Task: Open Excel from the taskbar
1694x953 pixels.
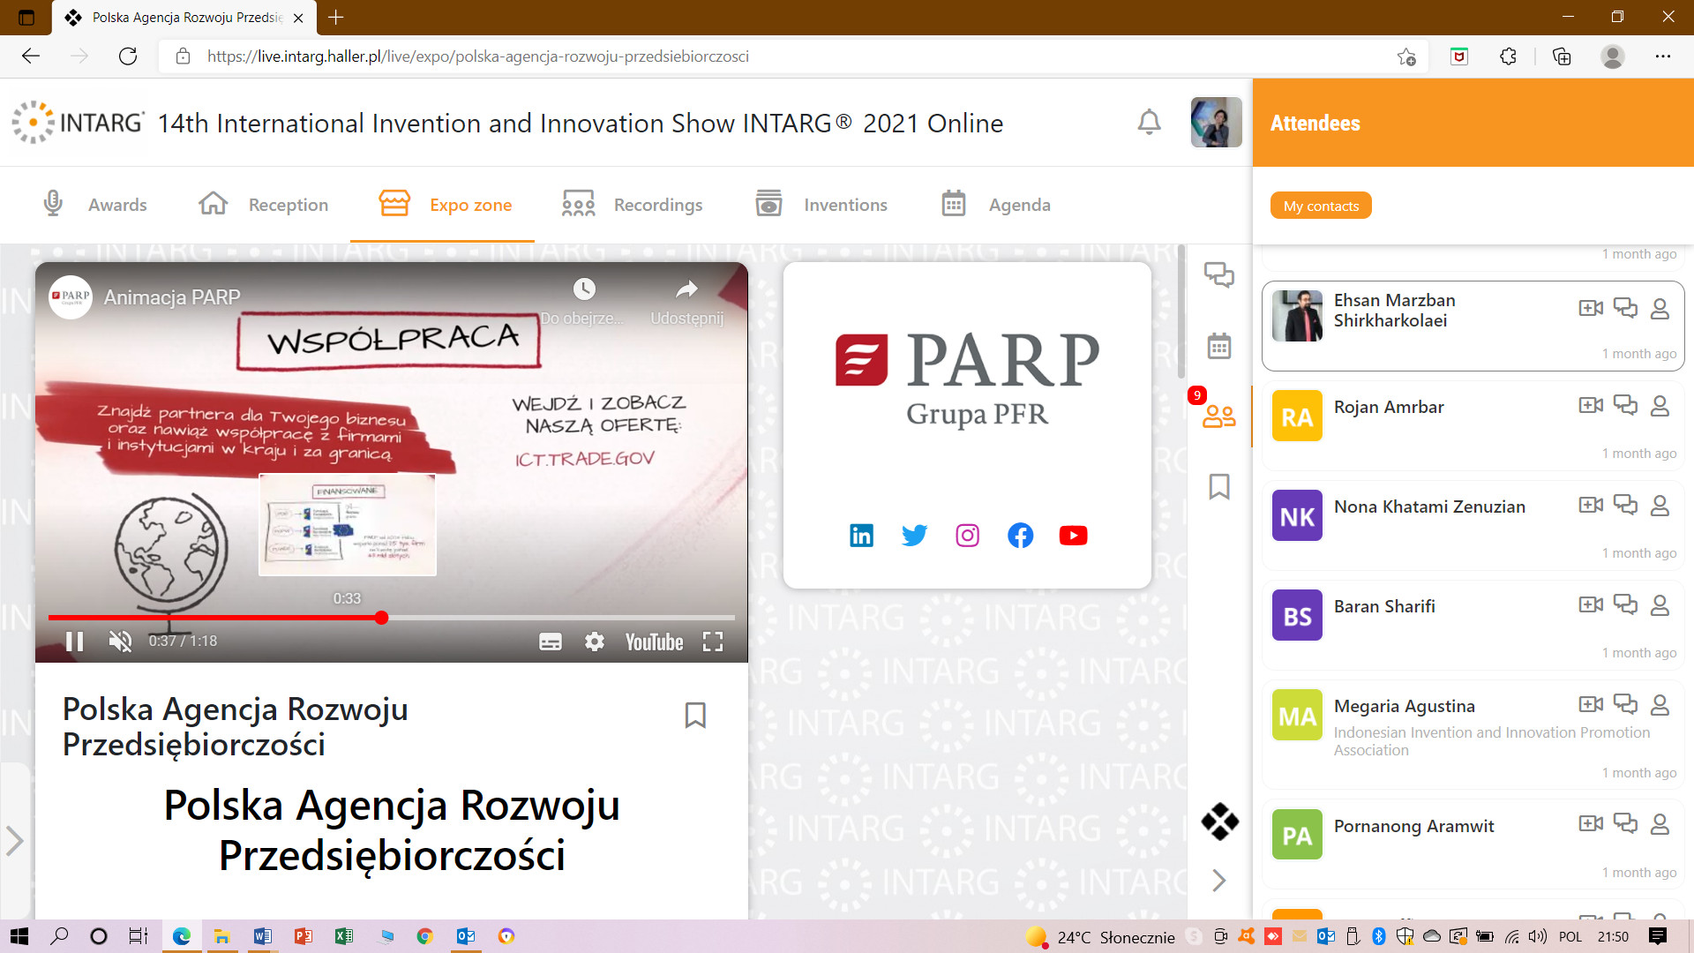Action: click(344, 936)
